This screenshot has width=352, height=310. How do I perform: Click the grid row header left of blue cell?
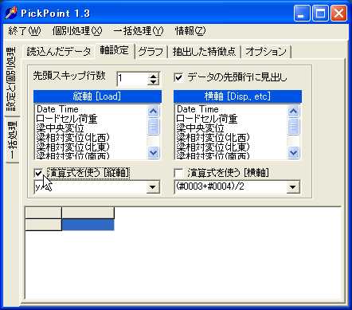click(43, 225)
